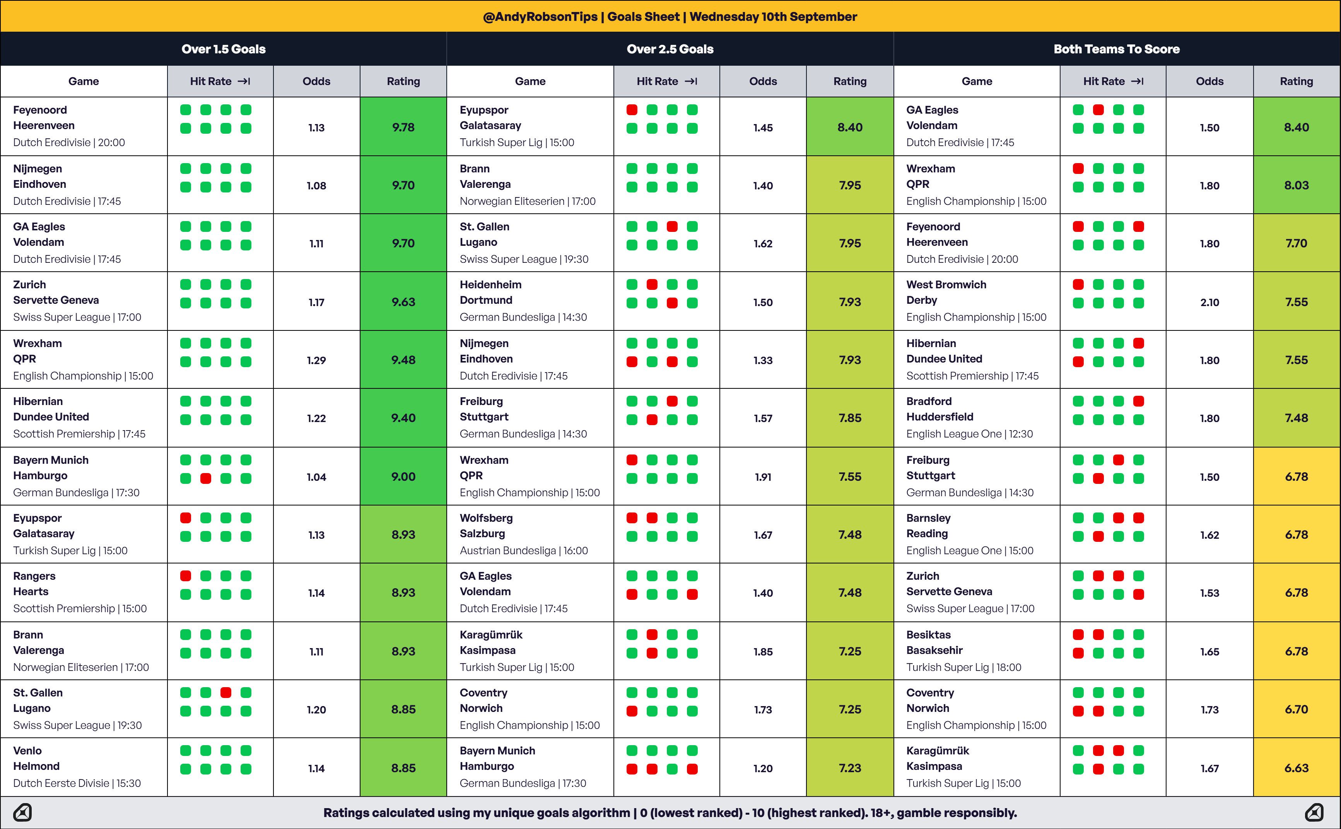The image size is (1341, 829).
Task: Click the Odds column header under Over 2.5 Goals
Action: coord(763,81)
